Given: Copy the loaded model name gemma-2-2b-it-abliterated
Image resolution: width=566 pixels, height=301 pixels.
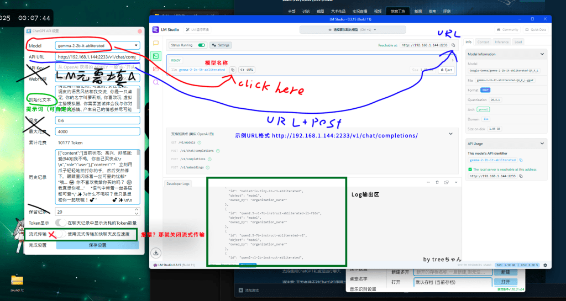Looking at the screenshot, I should [x=233, y=70].
